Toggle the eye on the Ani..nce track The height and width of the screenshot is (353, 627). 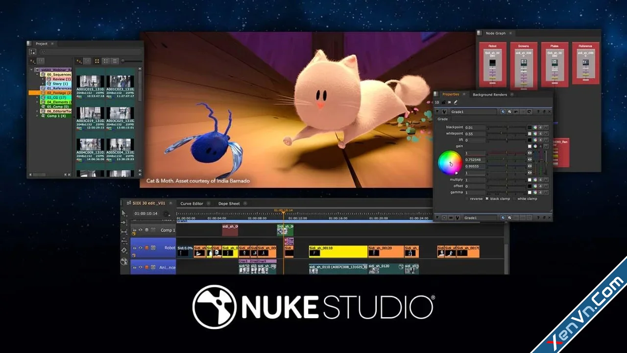click(x=140, y=267)
